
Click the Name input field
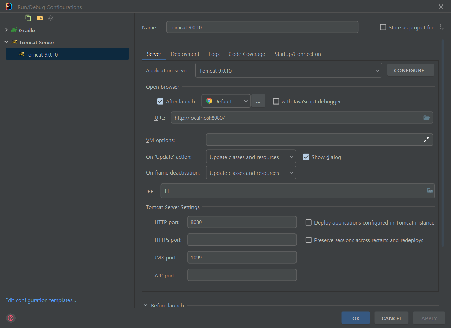point(262,27)
